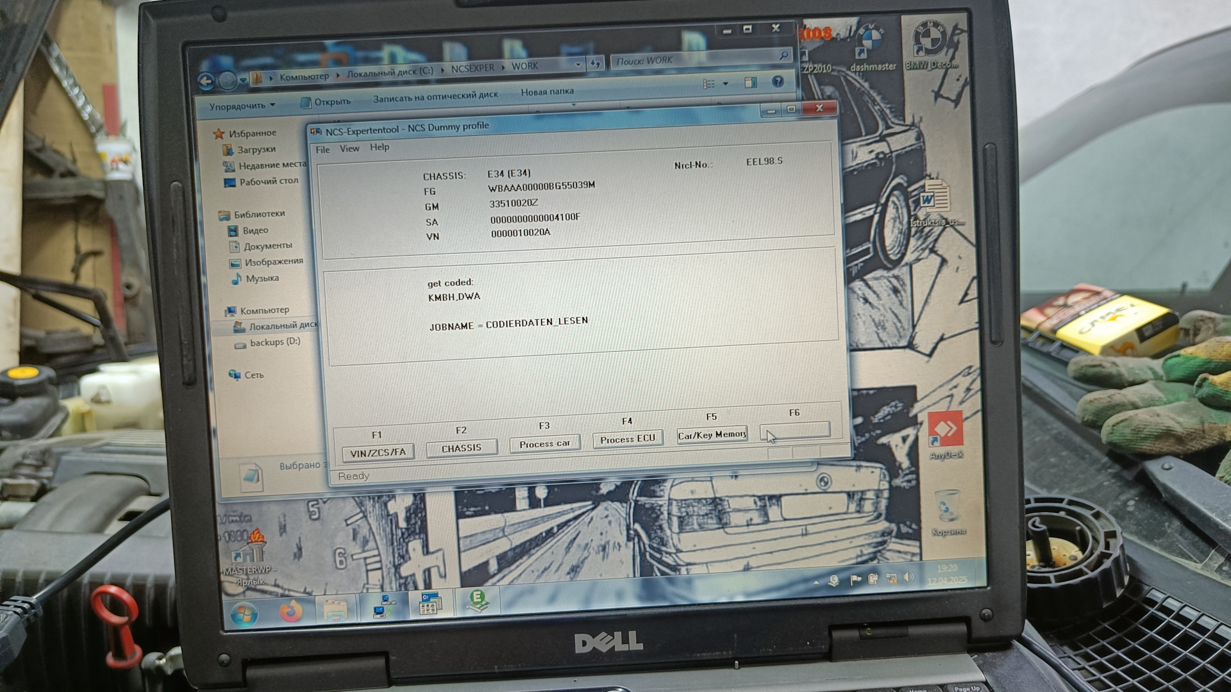Switch to NCS Expert taskbar button
The image size is (1231, 692).
pos(430,604)
